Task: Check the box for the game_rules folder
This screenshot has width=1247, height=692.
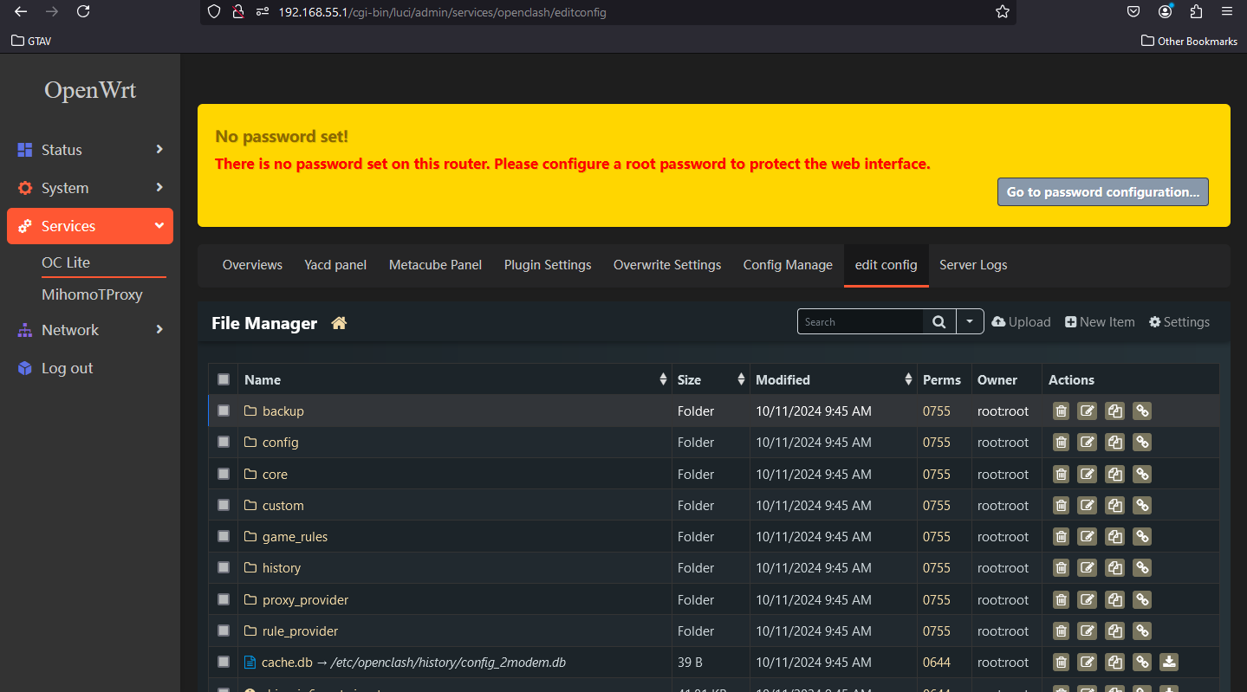Action: (x=224, y=536)
